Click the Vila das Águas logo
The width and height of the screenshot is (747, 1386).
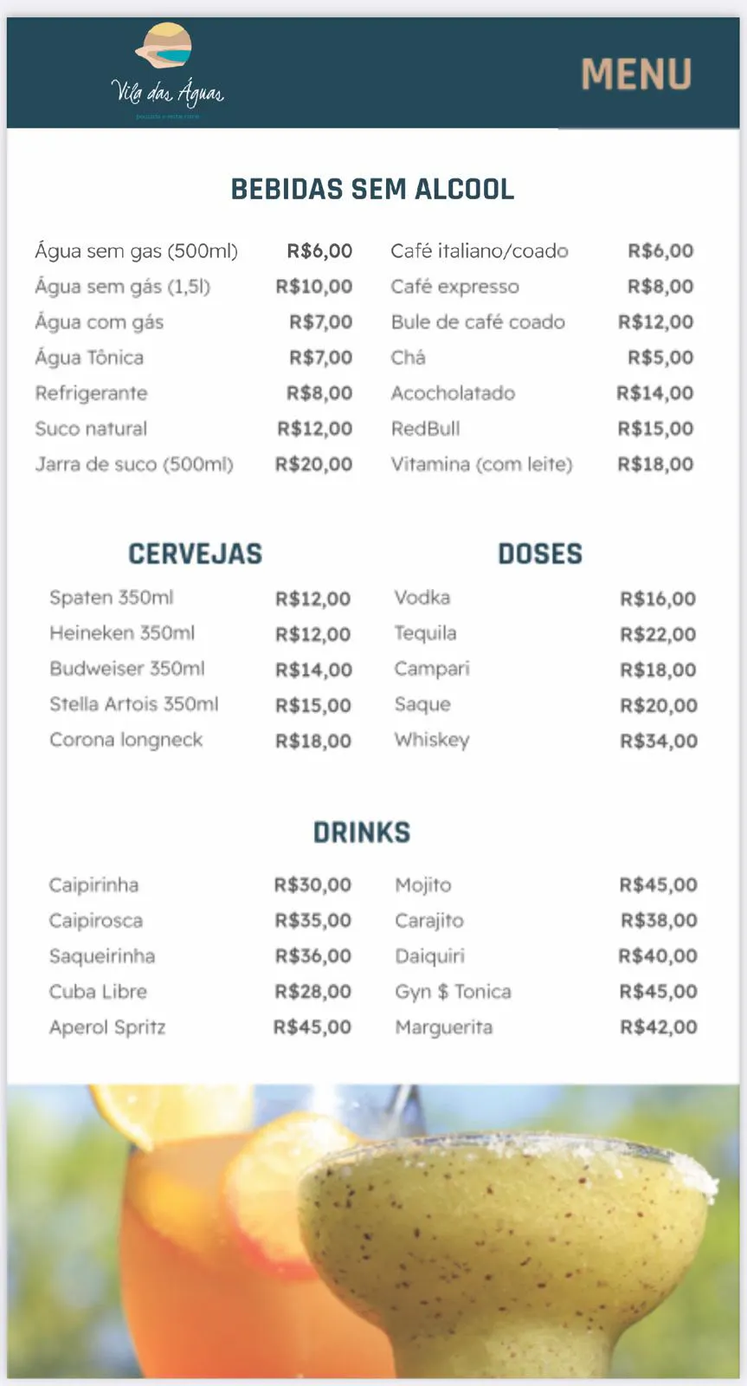(167, 71)
